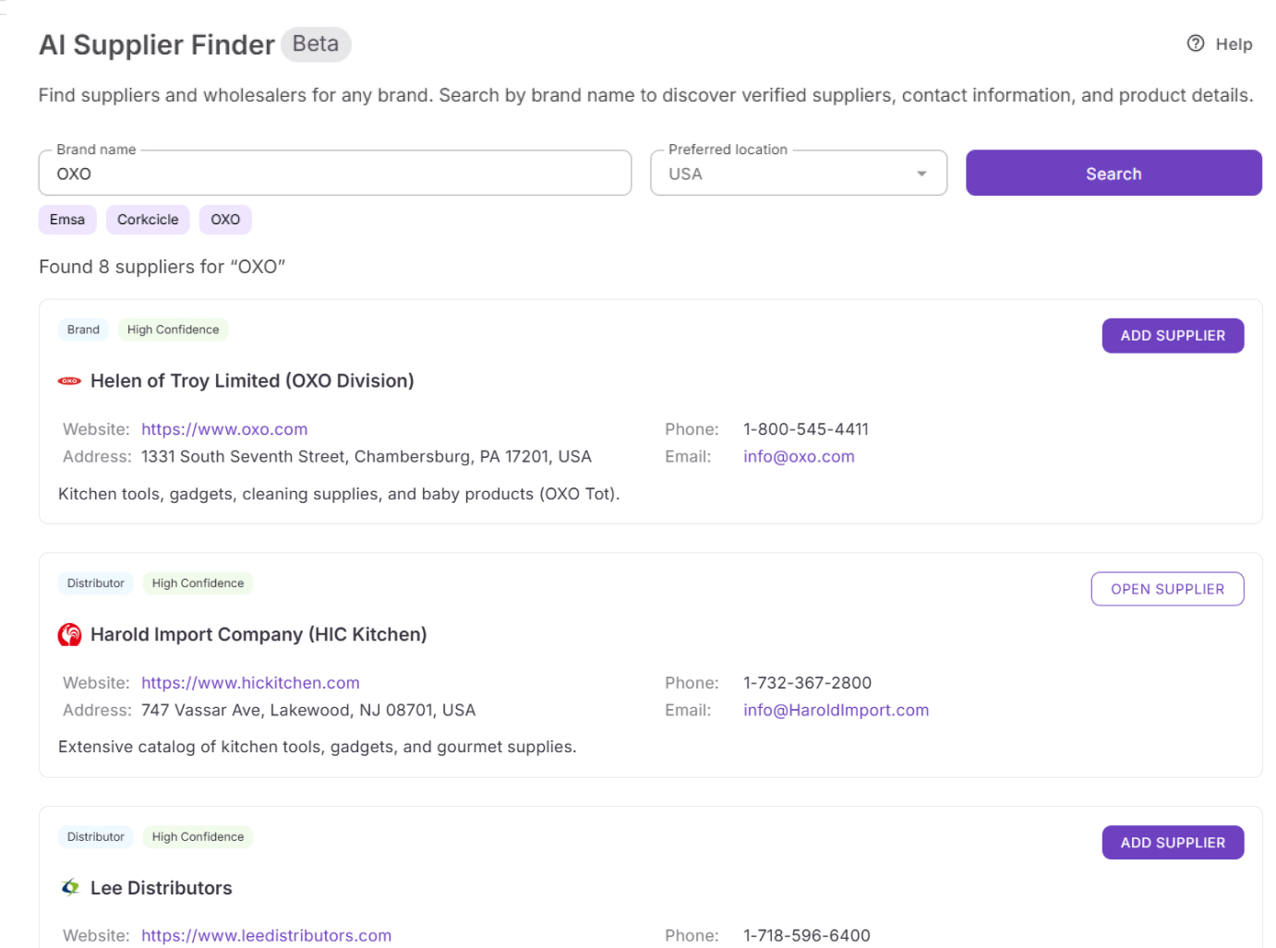This screenshot has height=948, width=1276.
Task: Select the Corkcicle suggestion chip
Action: [147, 219]
